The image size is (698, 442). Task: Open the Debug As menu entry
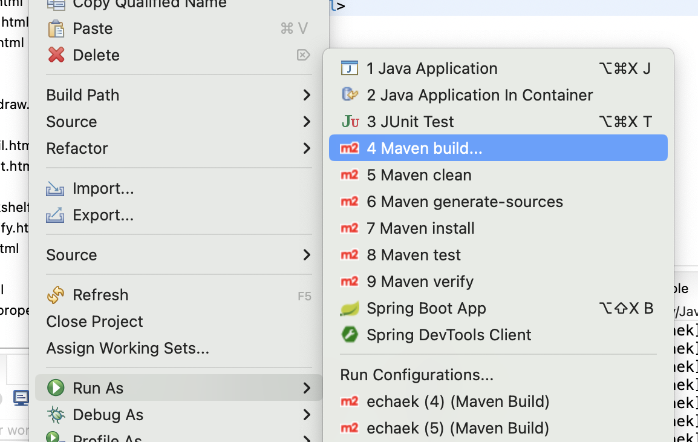pyautogui.click(x=178, y=415)
